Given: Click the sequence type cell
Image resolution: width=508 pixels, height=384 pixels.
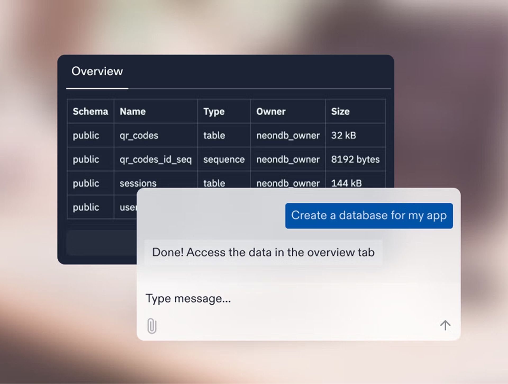Looking at the screenshot, I should pyautogui.click(x=224, y=159).
